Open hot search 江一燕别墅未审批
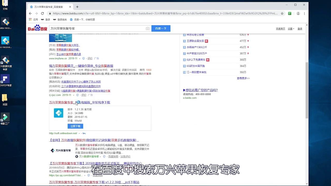Viewport: 331px width, 186px height. (x=197, y=72)
